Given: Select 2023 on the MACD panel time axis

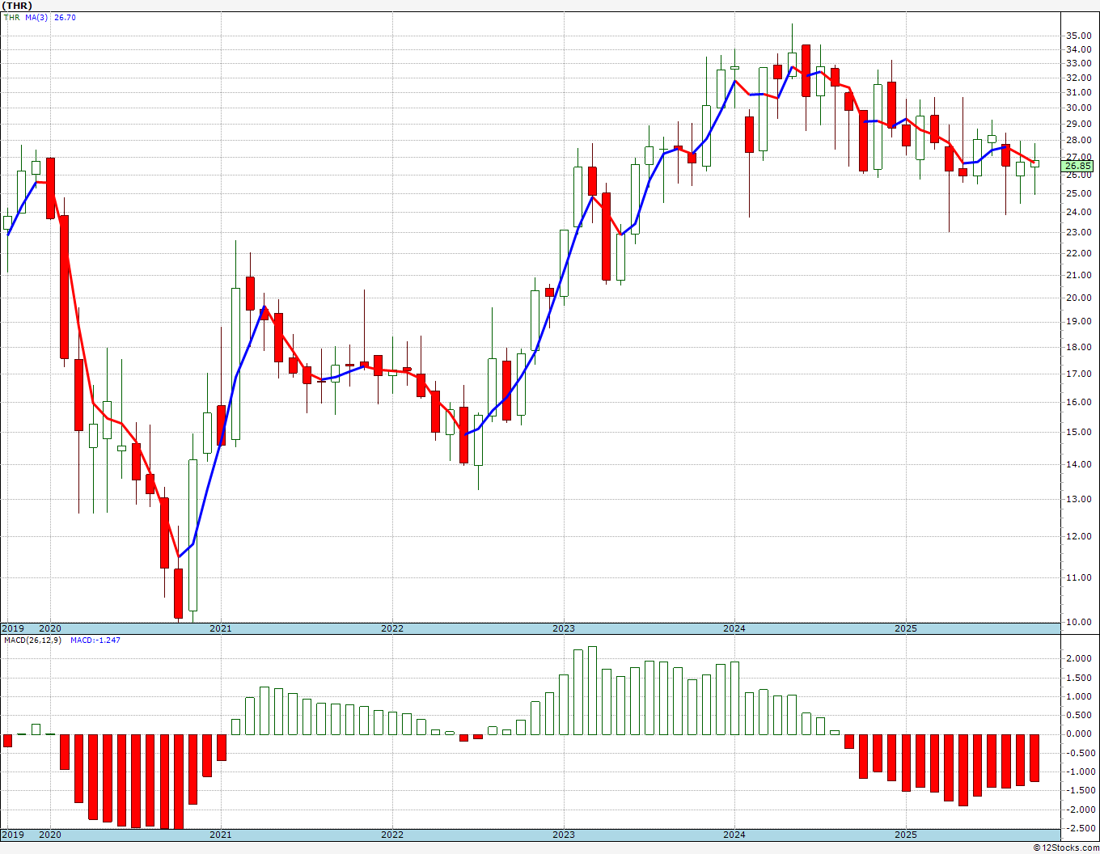Looking at the screenshot, I should click(x=564, y=835).
